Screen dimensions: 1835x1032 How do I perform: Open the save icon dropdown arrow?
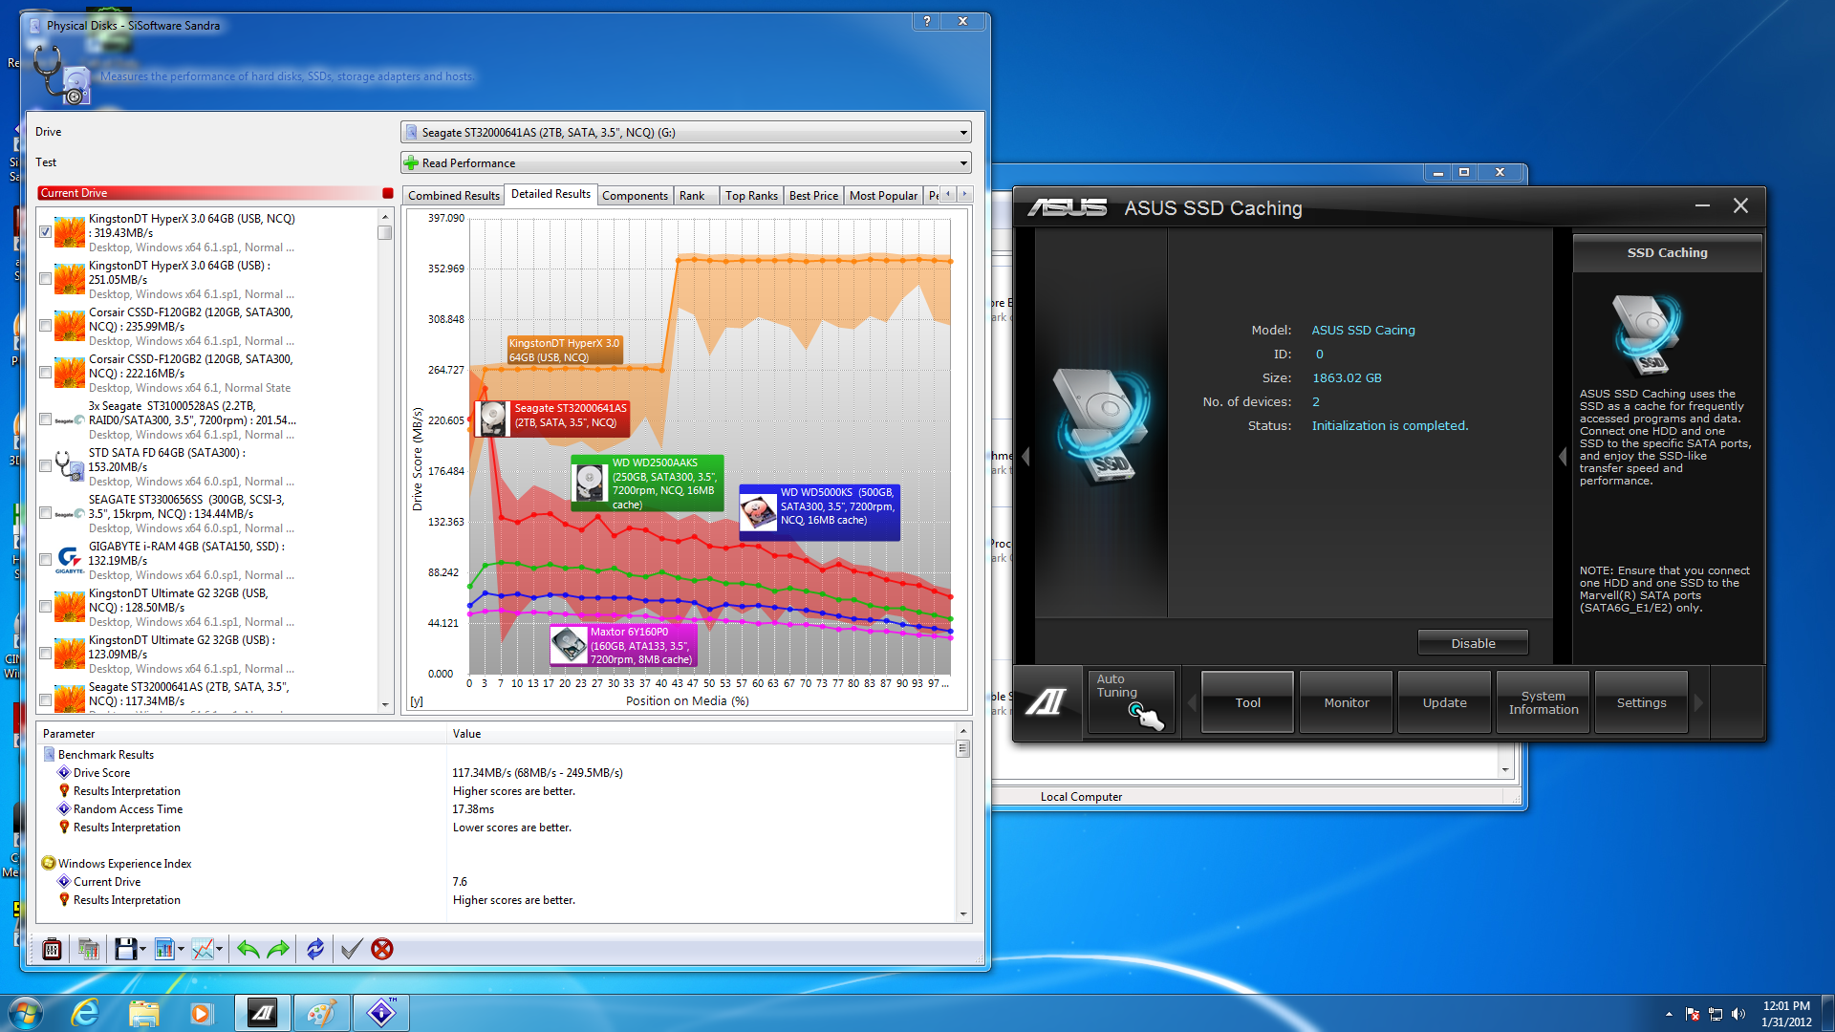(x=142, y=949)
